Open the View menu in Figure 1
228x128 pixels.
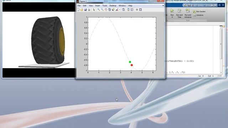click(x=91, y=6)
